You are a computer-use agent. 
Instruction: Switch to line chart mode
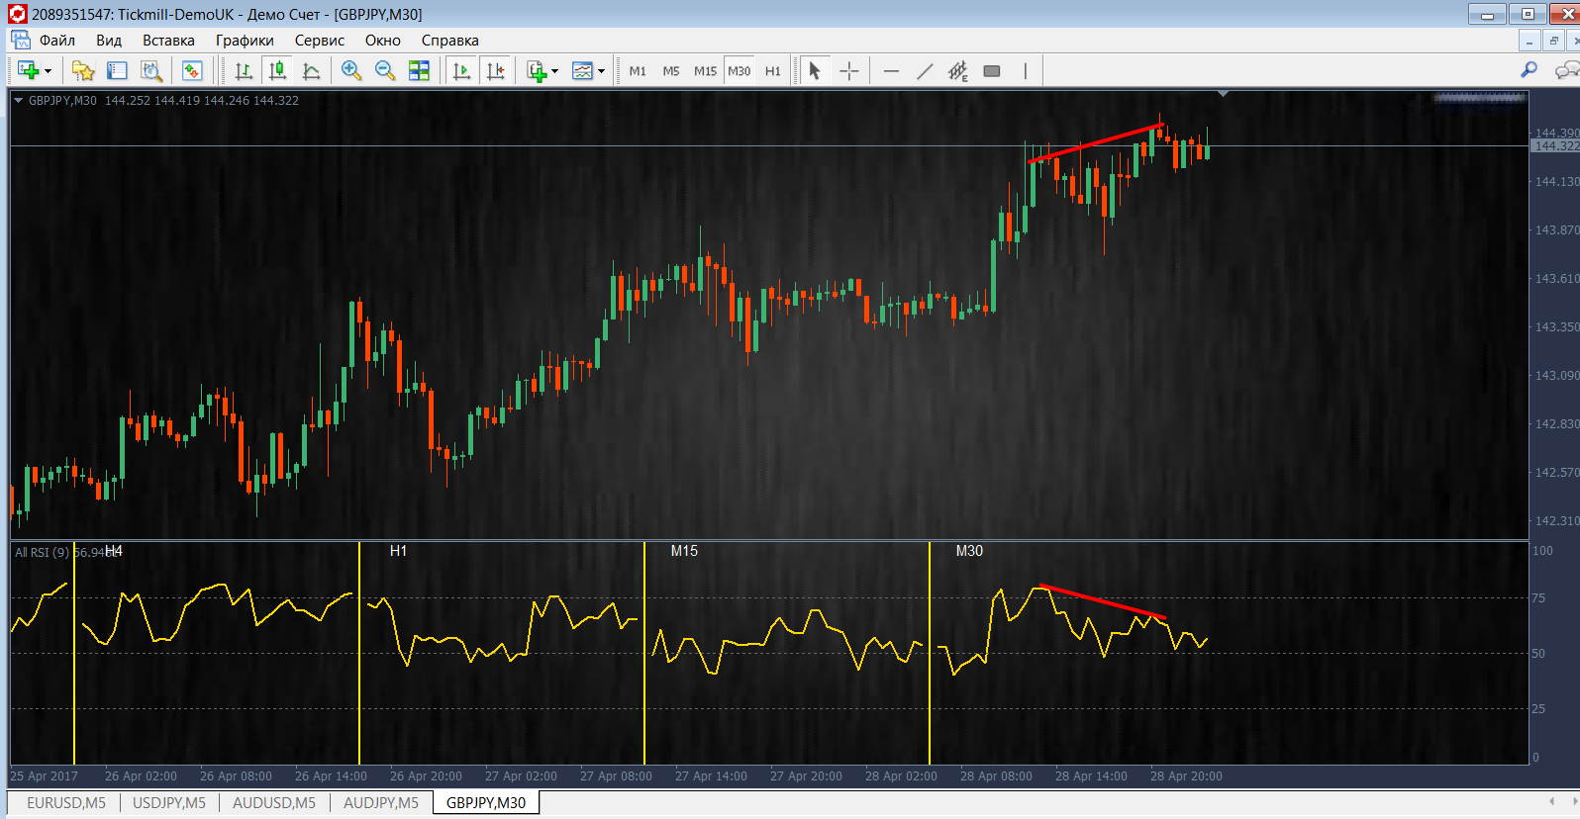pos(311,70)
